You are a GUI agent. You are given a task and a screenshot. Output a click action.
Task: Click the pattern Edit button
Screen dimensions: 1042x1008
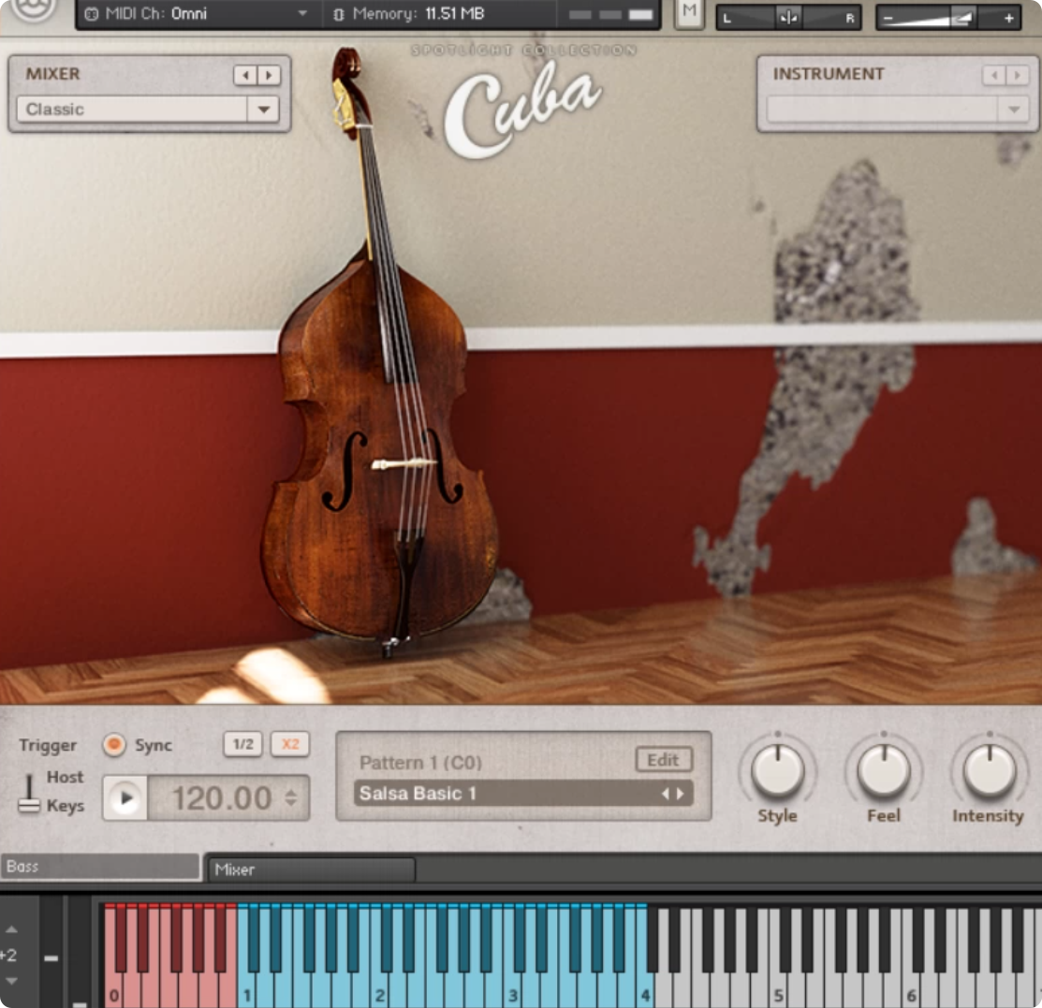(x=664, y=759)
